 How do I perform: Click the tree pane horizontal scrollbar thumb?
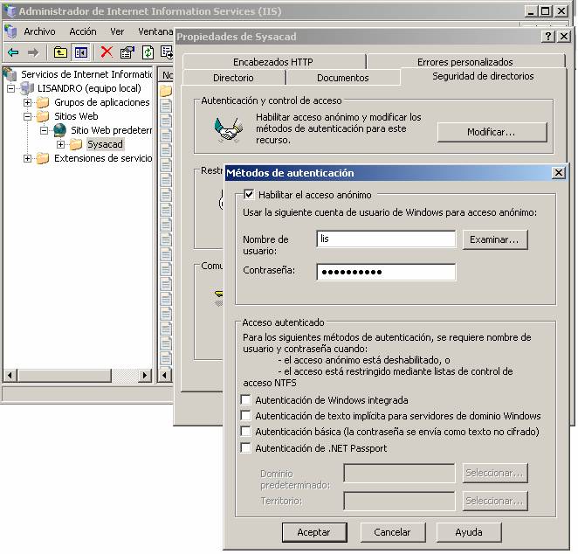[64, 376]
